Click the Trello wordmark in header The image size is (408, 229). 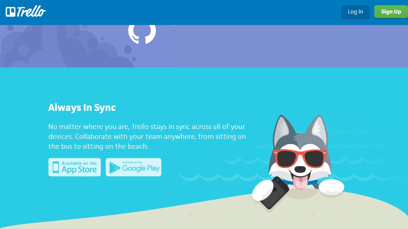(x=31, y=12)
